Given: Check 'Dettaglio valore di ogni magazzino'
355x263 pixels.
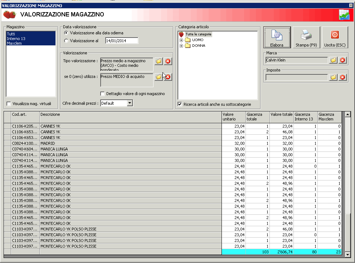Looking at the screenshot, I should 103,94.
